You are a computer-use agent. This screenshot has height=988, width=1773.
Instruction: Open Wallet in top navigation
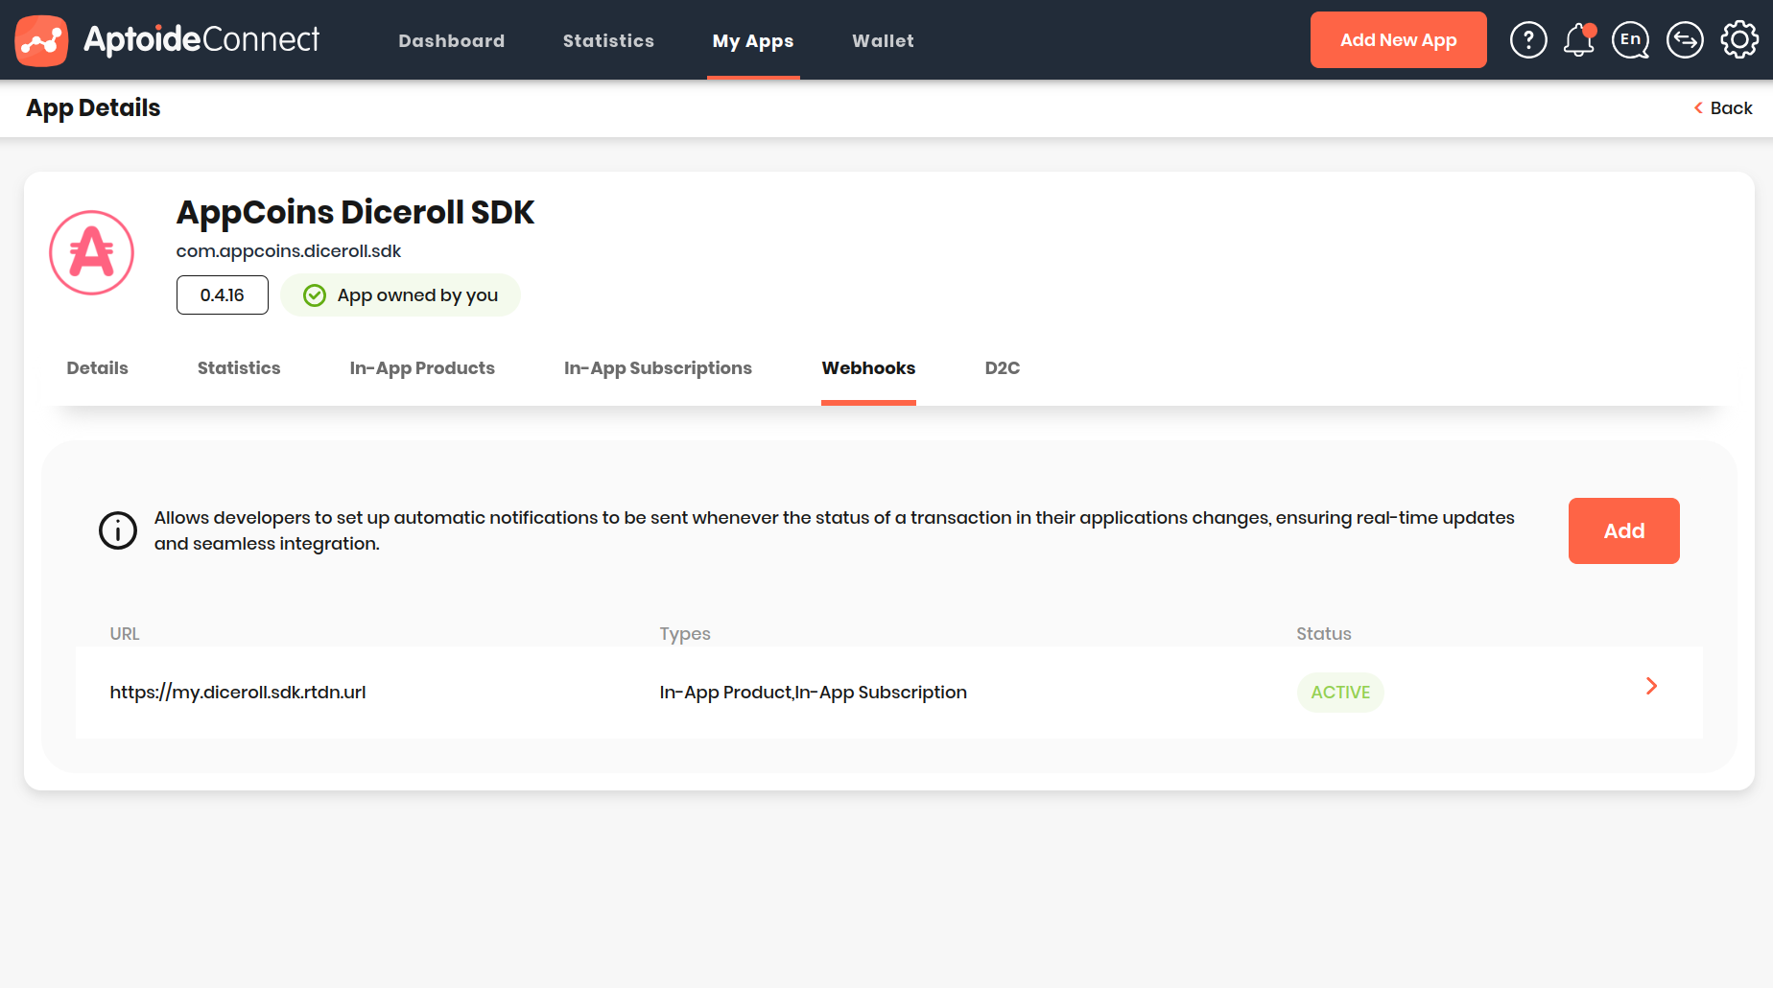point(883,40)
